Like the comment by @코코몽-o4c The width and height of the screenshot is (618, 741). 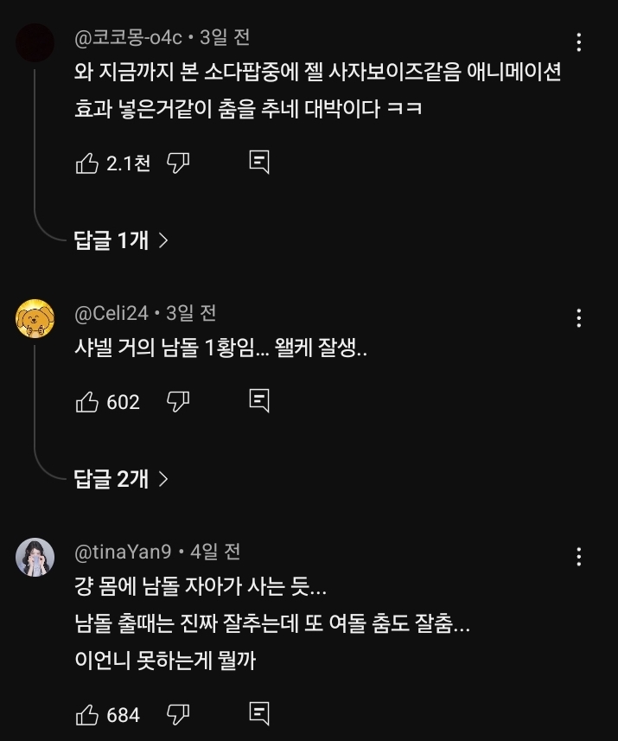coord(87,163)
